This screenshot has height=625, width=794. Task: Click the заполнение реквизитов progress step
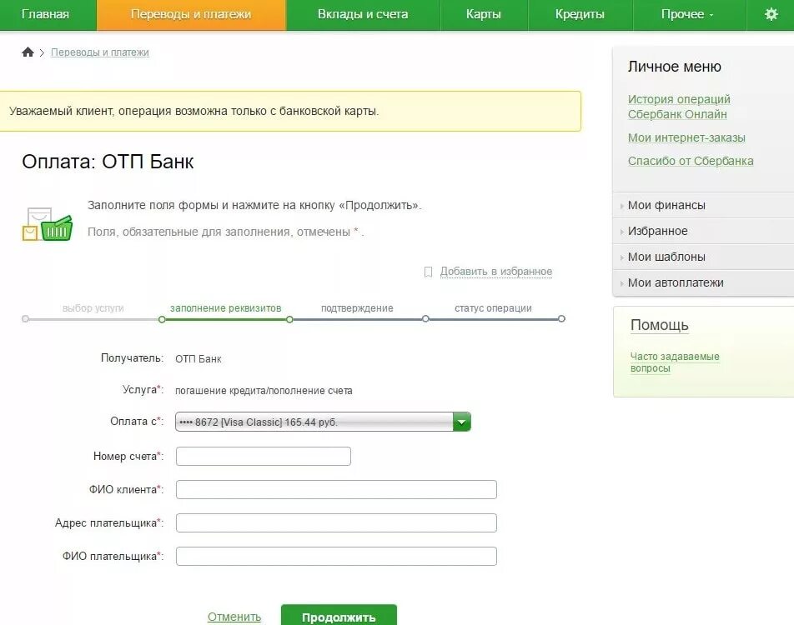(225, 307)
